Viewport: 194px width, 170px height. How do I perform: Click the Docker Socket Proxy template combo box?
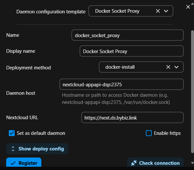131,11
